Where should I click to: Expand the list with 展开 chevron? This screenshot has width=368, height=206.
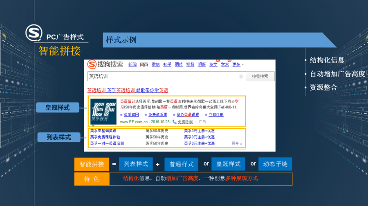pyautogui.click(x=237, y=144)
